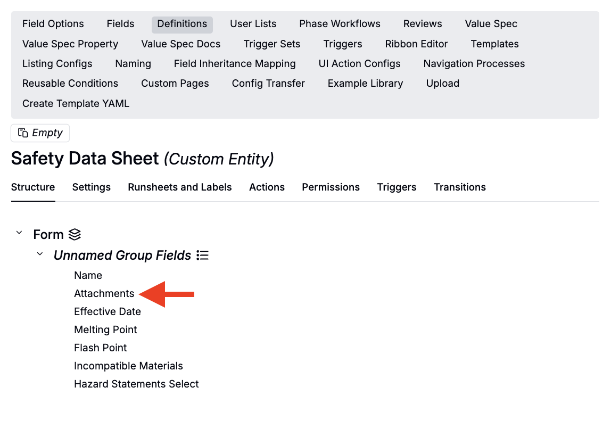This screenshot has width=611, height=445.
Task: Open the Trigger Sets menu item
Action: click(271, 44)
